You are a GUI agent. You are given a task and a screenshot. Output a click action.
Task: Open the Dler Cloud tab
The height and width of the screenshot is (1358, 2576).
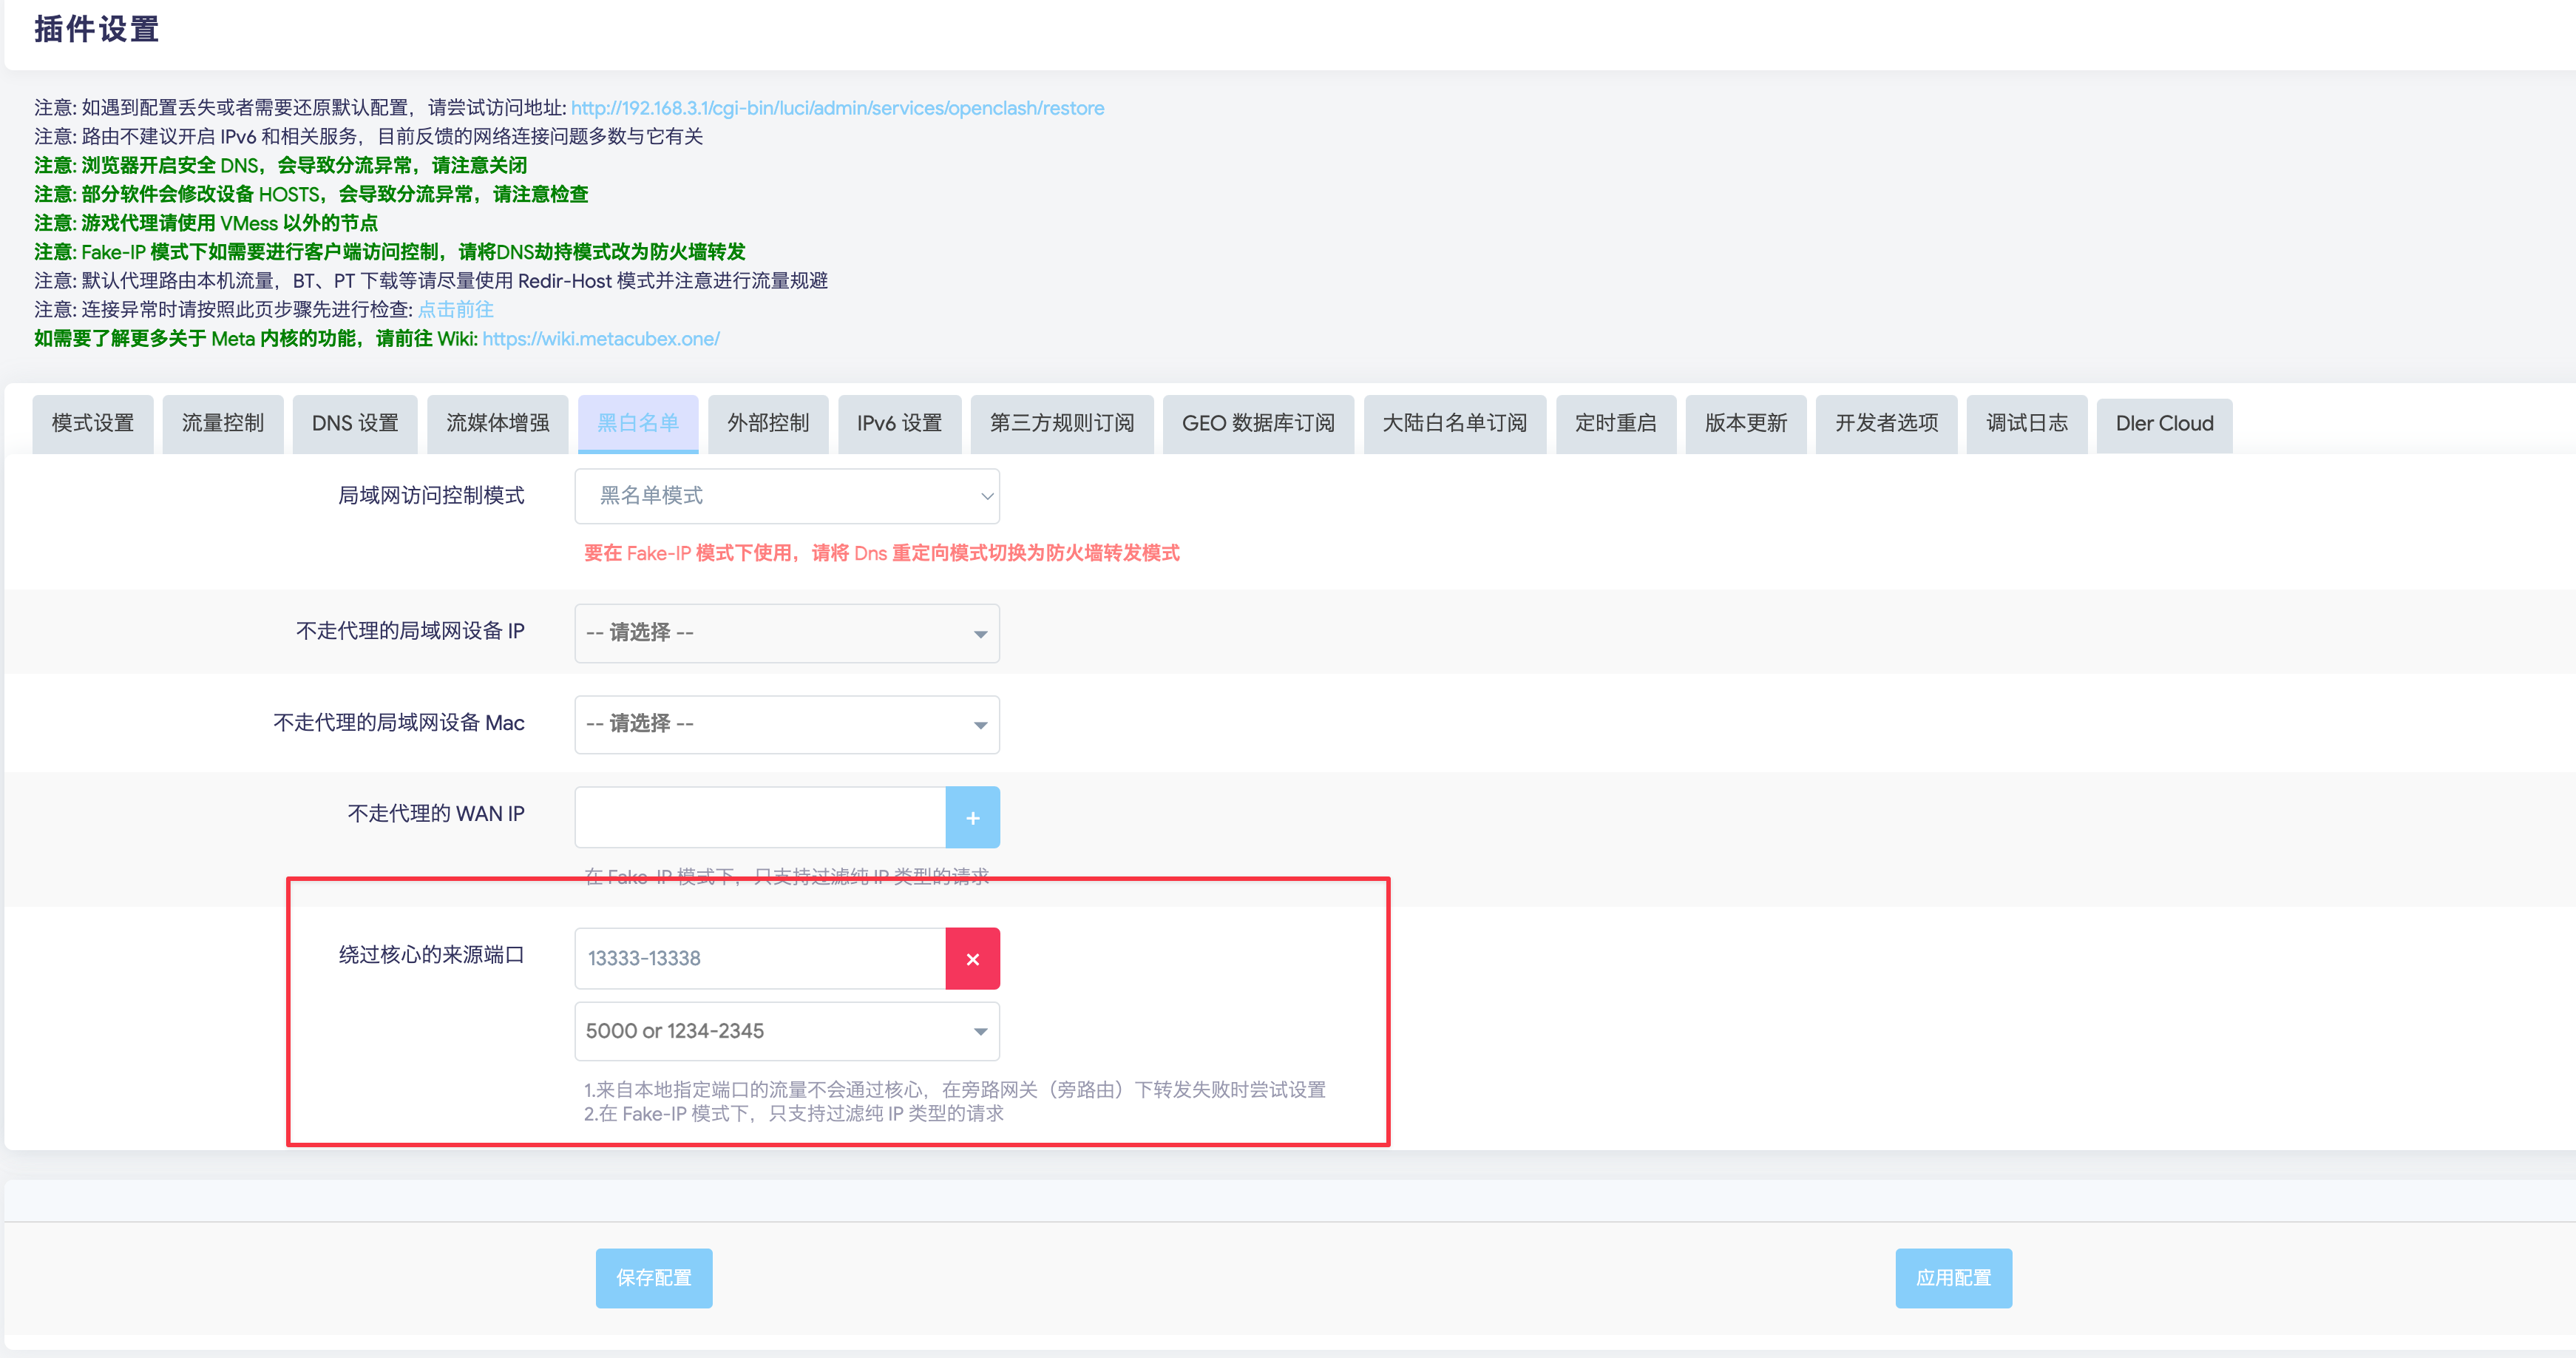click(2164, 424)
